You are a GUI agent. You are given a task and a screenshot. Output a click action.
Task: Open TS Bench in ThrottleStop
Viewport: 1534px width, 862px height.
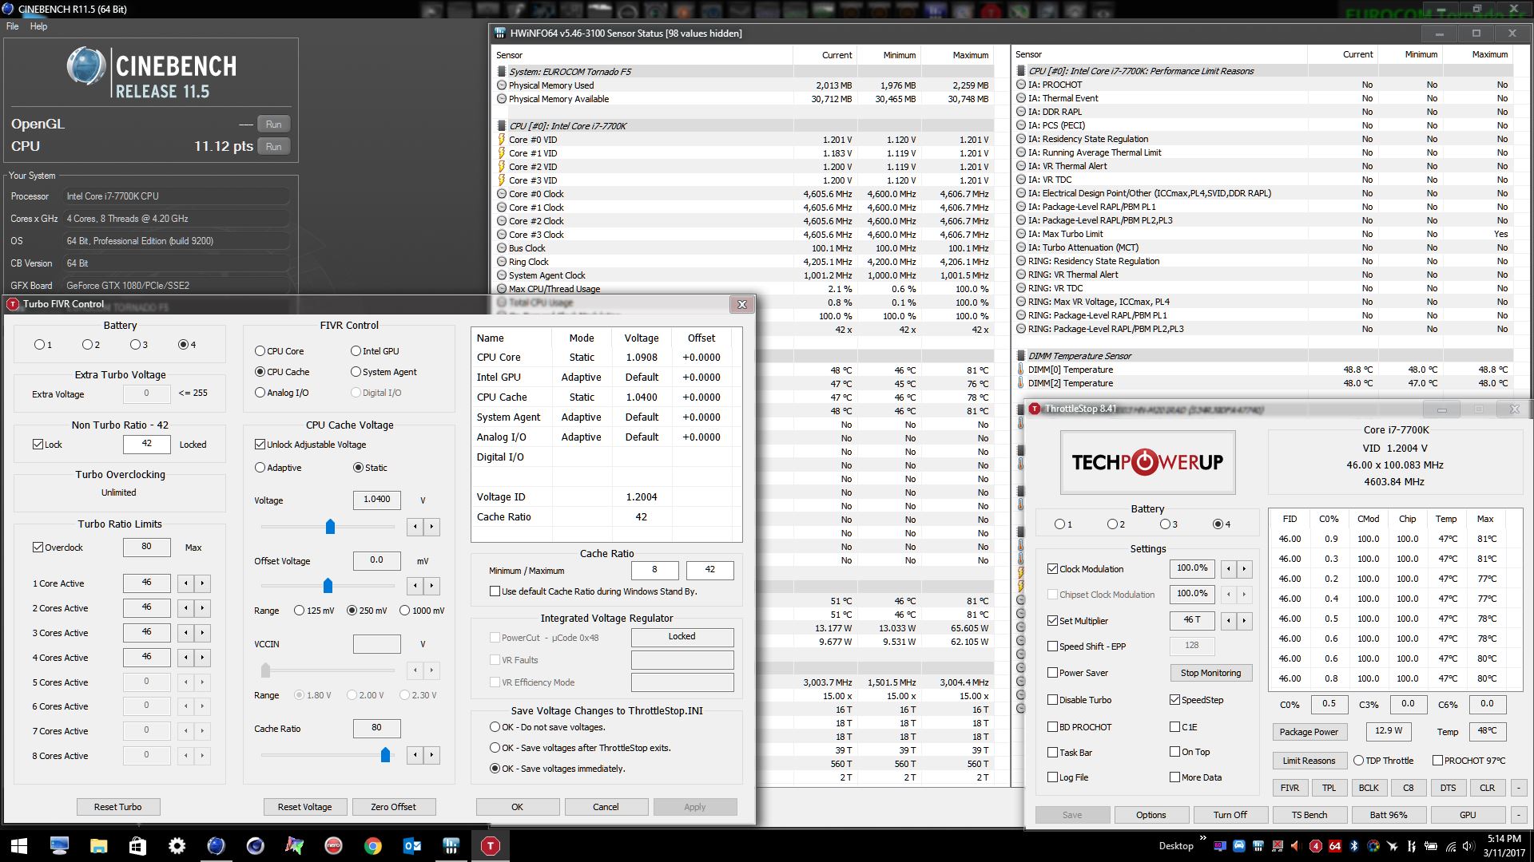1309,815
